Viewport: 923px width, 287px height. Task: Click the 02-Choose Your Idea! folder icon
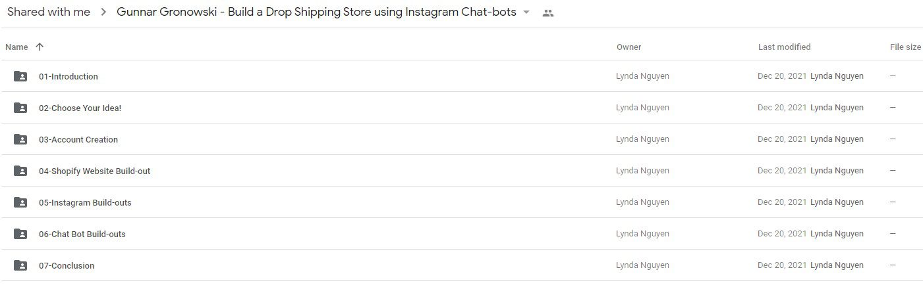[x=20, y=108]
